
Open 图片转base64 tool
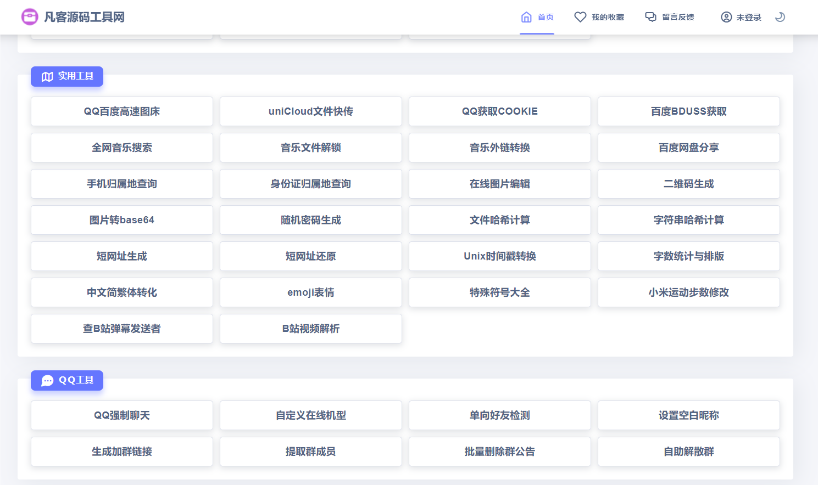(x=122, y=220)
